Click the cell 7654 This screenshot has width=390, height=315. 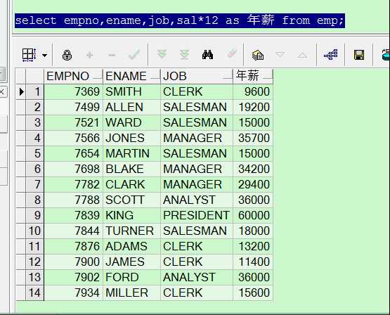pyautogui.click(x=73, y=153)
